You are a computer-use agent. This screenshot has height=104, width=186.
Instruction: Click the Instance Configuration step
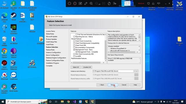coord(53,53)
